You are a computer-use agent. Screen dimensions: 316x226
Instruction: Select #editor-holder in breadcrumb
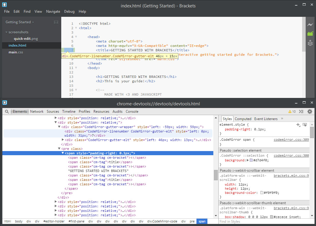[54, 221]
